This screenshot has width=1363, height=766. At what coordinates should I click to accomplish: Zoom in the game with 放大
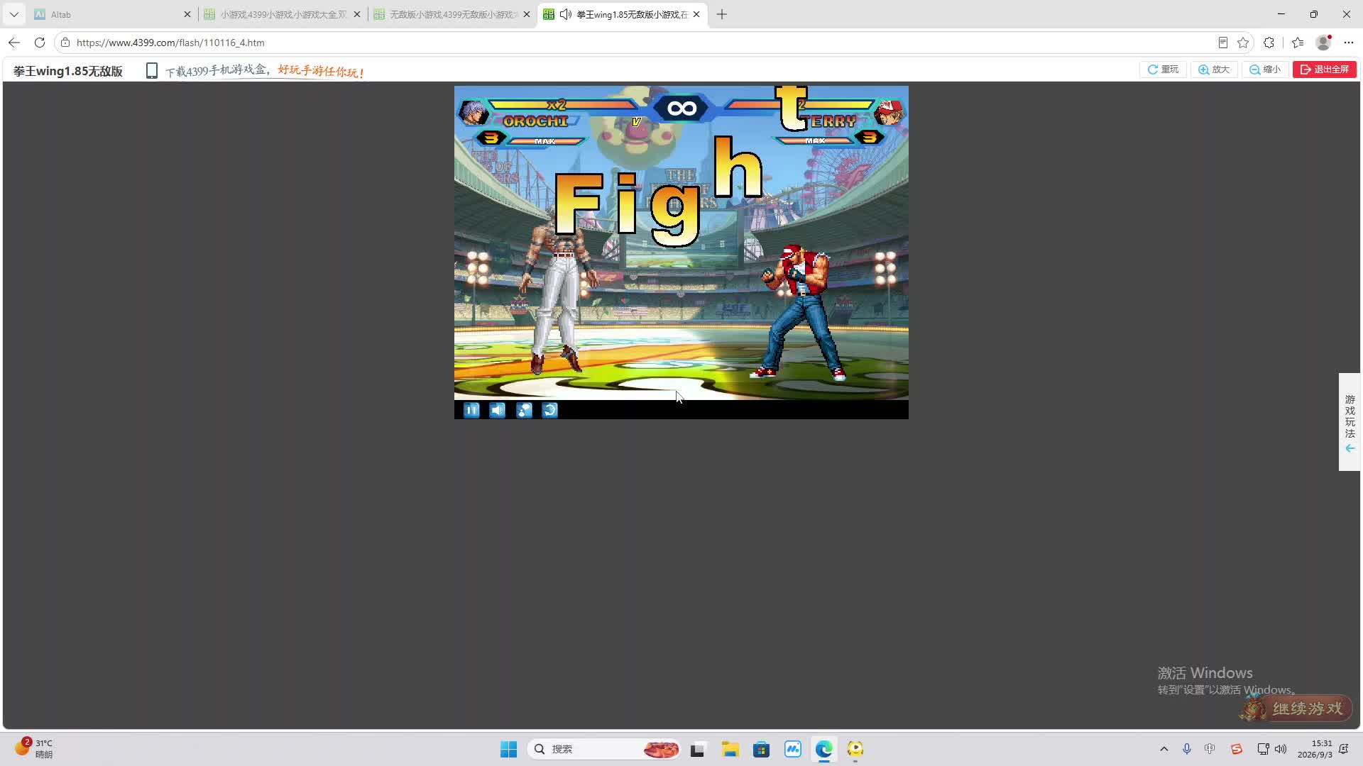point(1214,70)
